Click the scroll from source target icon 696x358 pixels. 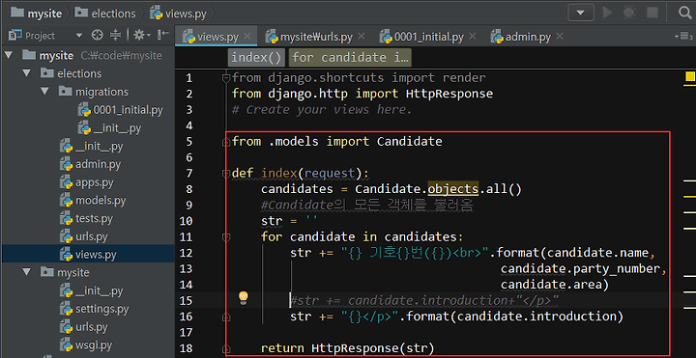click(98, 36)
